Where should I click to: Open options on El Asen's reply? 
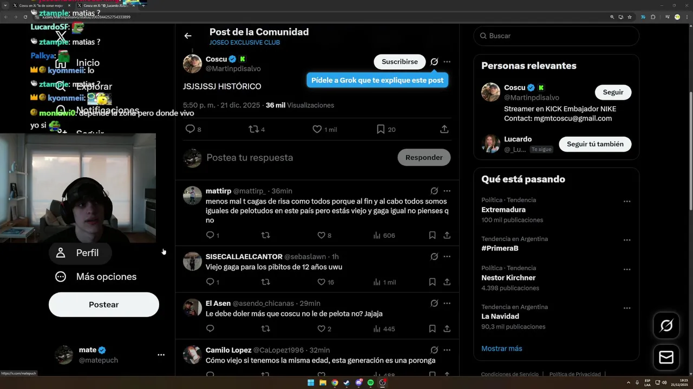click(x=447, y=303)
